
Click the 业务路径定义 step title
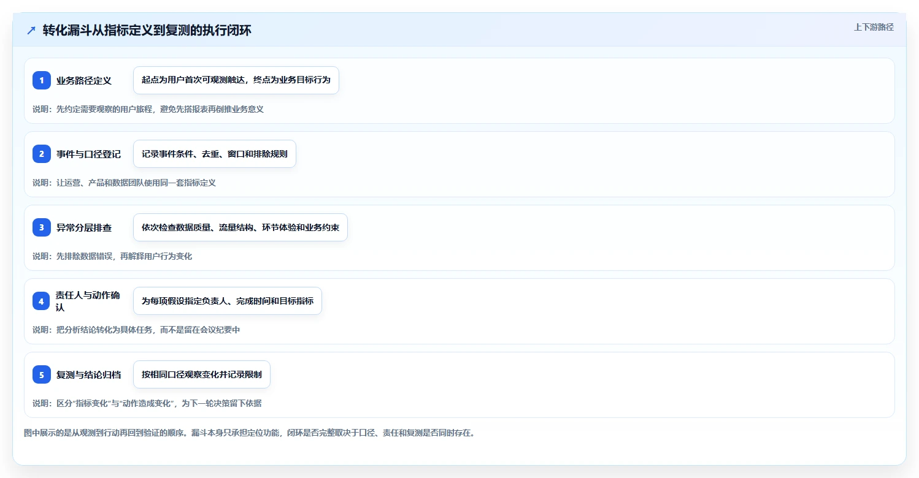[x=84, y=80]
